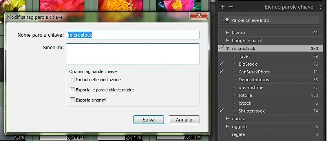Click the Elenco parole chiave panel title
Image resolution: width=327 pixels, height=141 pixels.
[289, 7]
